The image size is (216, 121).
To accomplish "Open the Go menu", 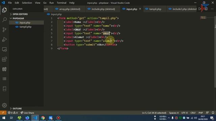I will point(45,3).
